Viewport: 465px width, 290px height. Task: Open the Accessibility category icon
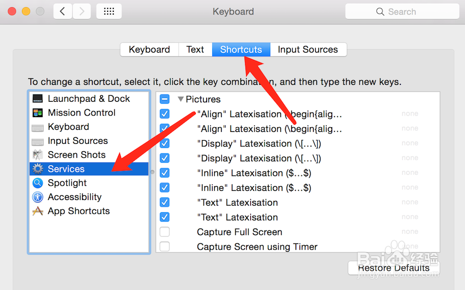pos(37,197)
